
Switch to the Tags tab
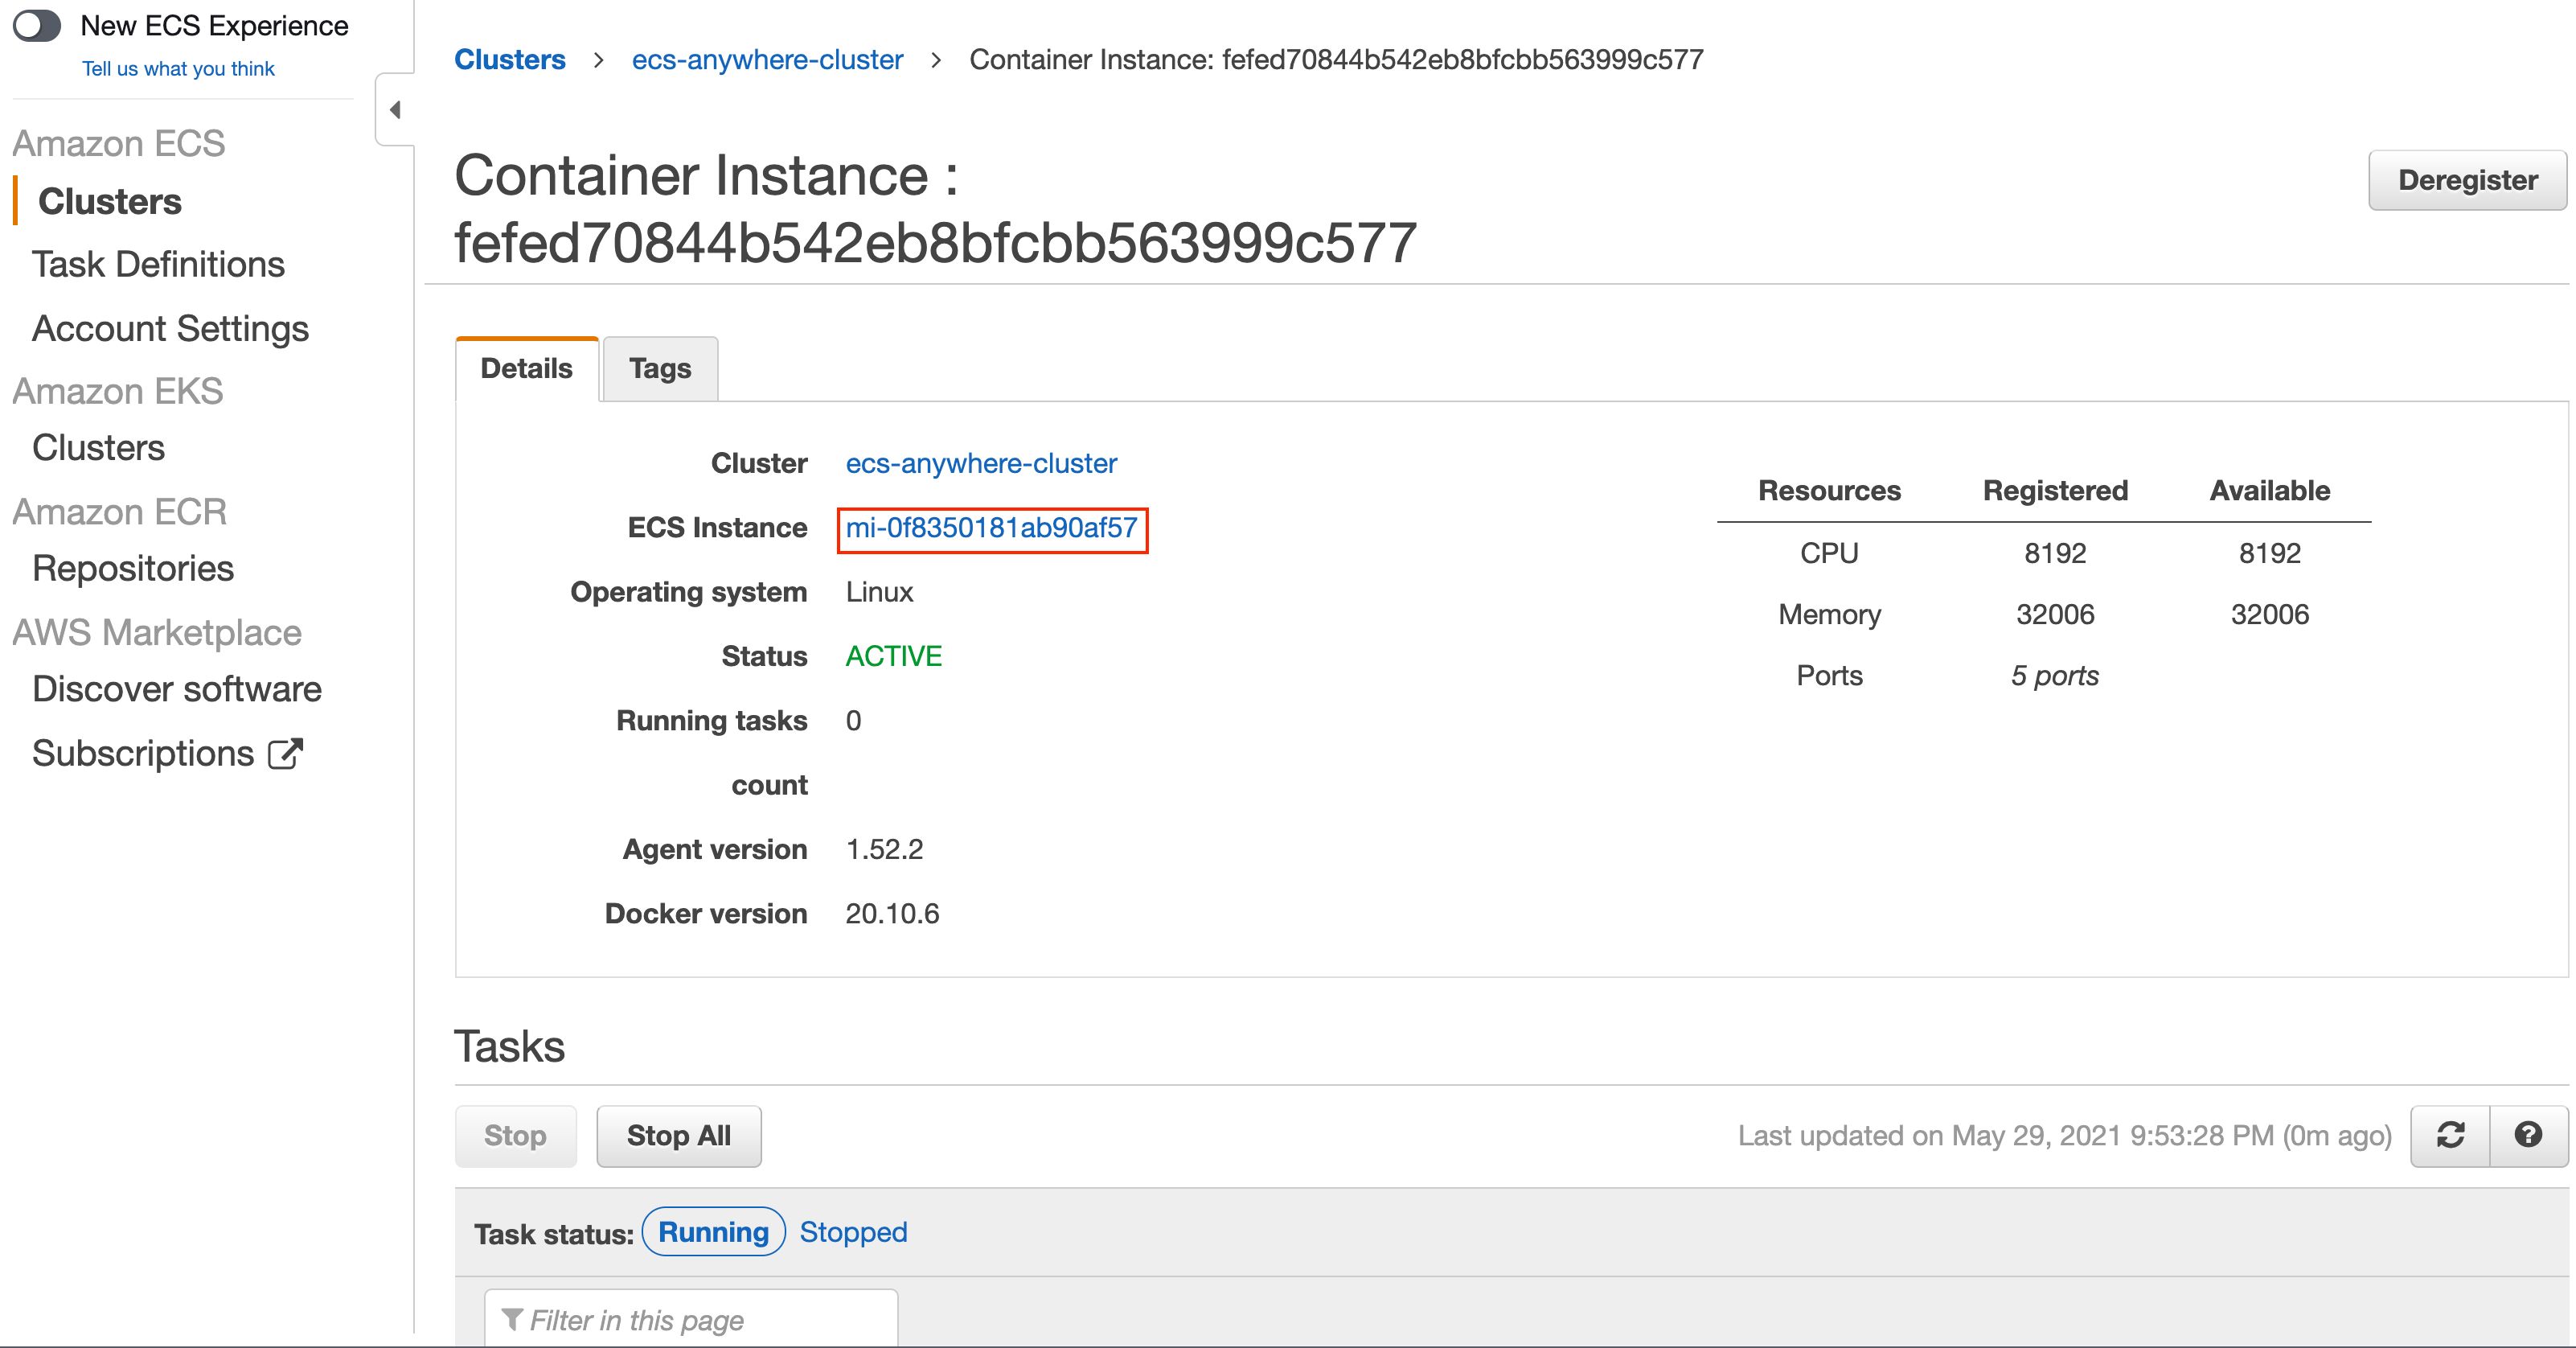[659, 368]
